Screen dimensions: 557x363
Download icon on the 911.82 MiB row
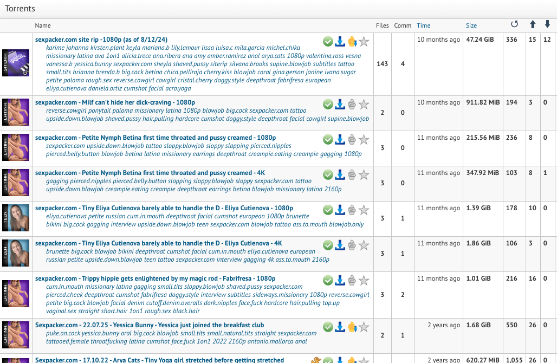(x=340, y=105)
